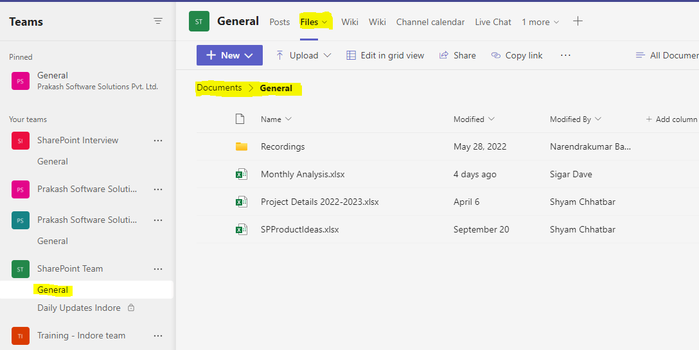Screen dimensions: 699x350
Task: Open the Channel calendar tab
Action: point(430,22)
